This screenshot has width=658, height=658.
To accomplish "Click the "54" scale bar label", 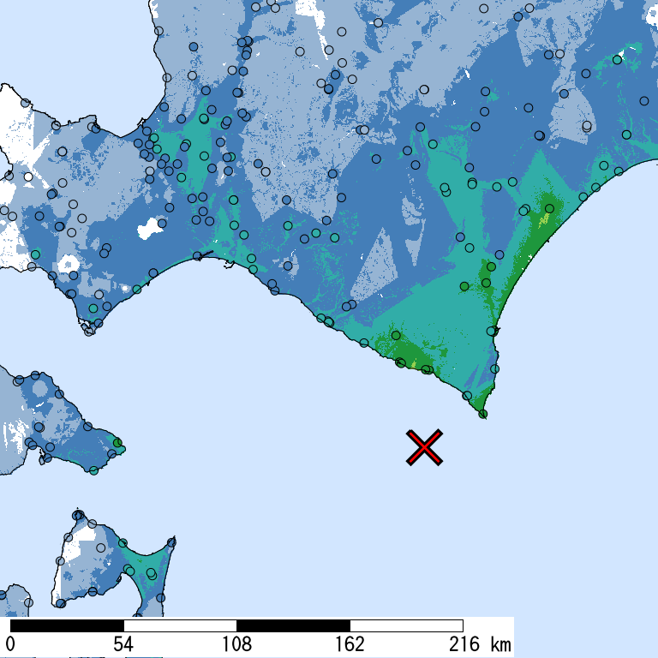I will (123, 644).
